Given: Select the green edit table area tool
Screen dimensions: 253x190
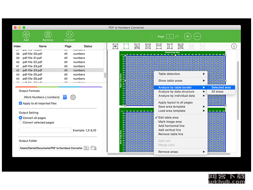Looking at the screenshot, I should click(126, 46).
